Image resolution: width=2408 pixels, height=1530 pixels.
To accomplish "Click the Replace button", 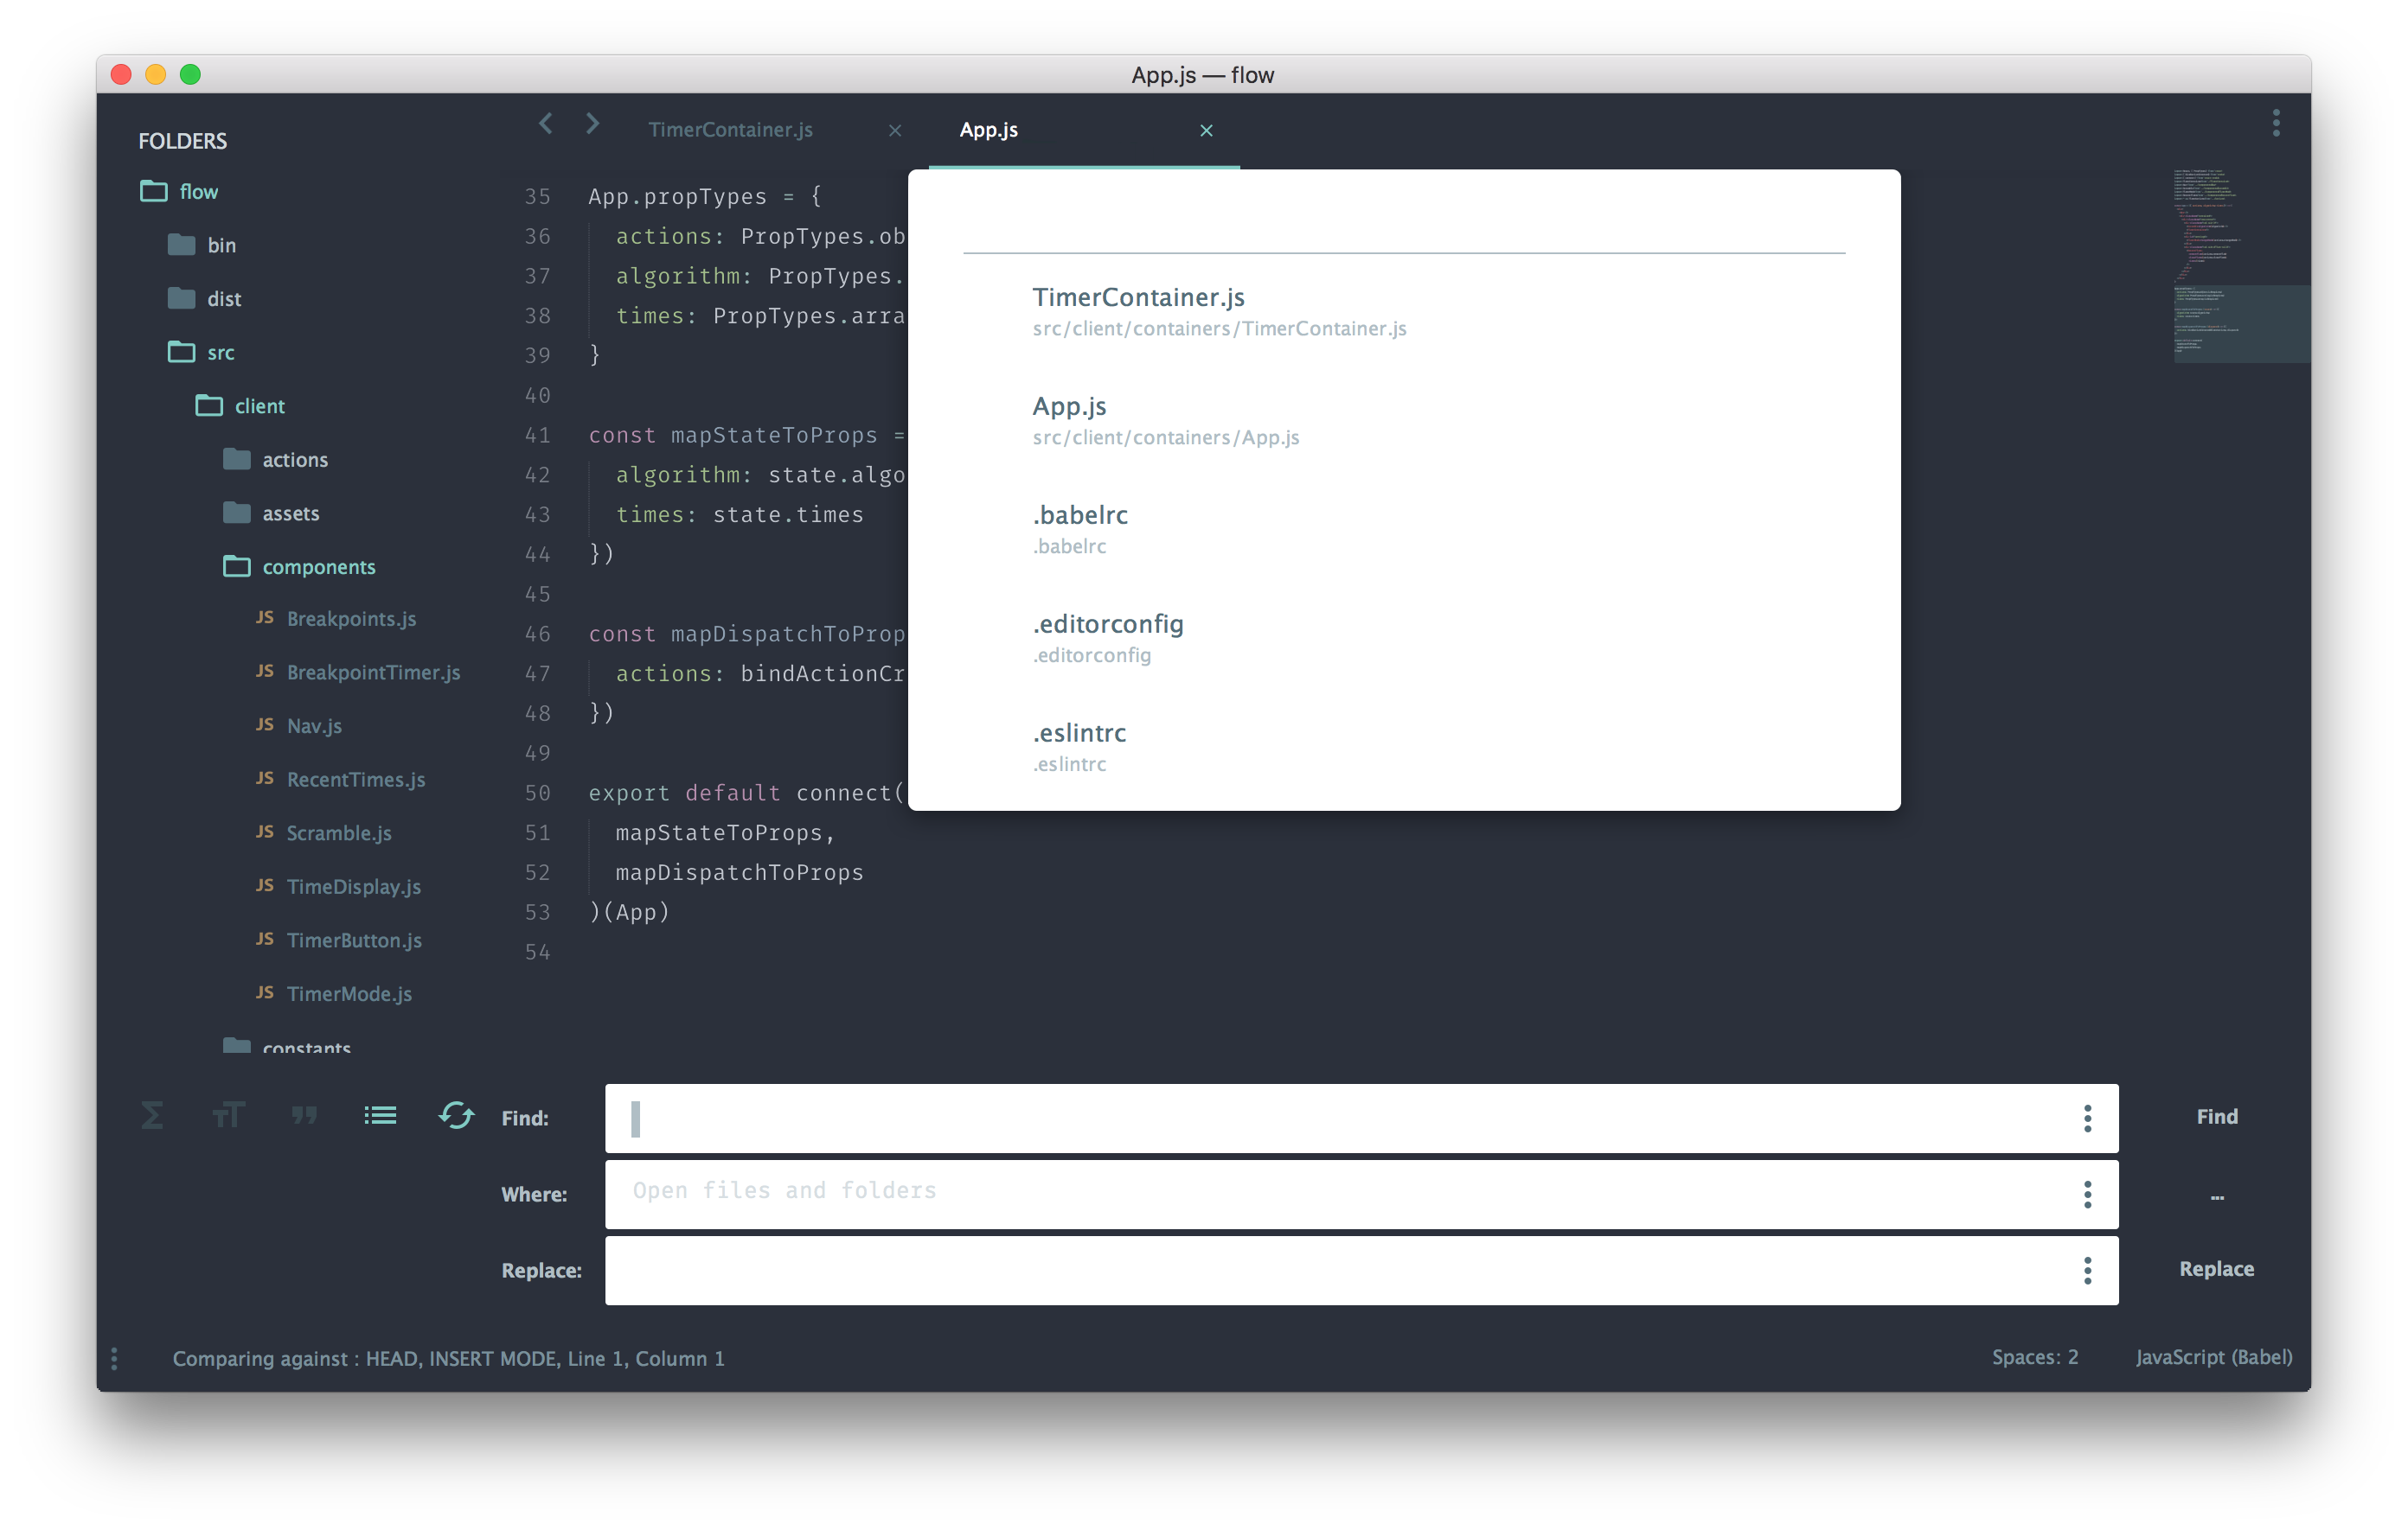I will [2216, 1268].
